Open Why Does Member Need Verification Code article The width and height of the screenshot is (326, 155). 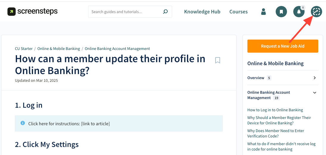[276, 133]
